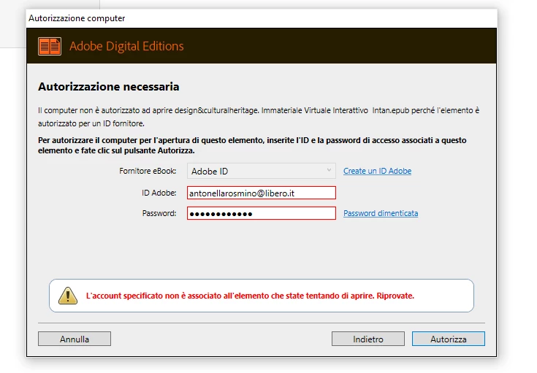The height and width of the screenshot is (373, 537).
Task: Open the Create un ID Adobe link
Action: 378,171
